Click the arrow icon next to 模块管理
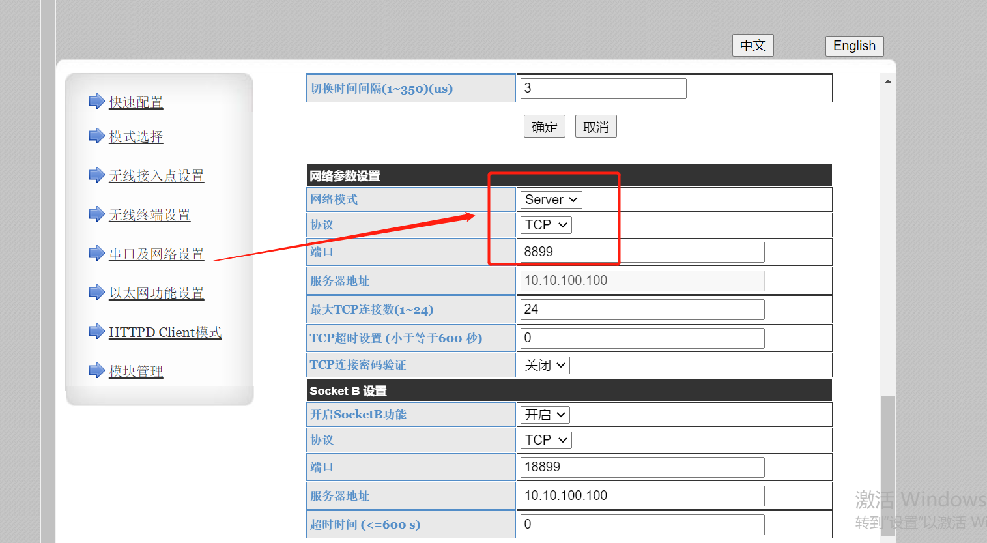 [x=96, y=371]
